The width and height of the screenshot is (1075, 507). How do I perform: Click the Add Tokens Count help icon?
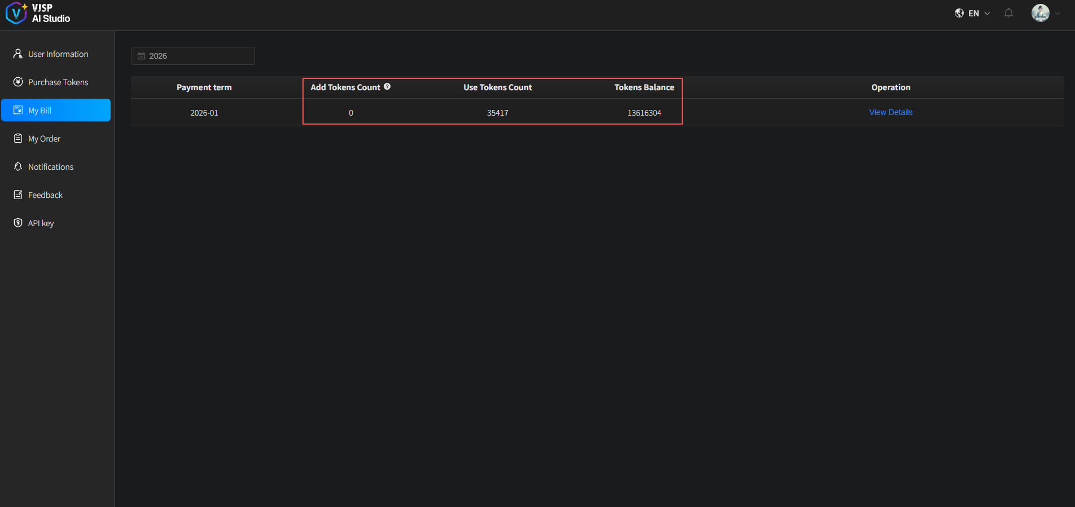(387, 86)
